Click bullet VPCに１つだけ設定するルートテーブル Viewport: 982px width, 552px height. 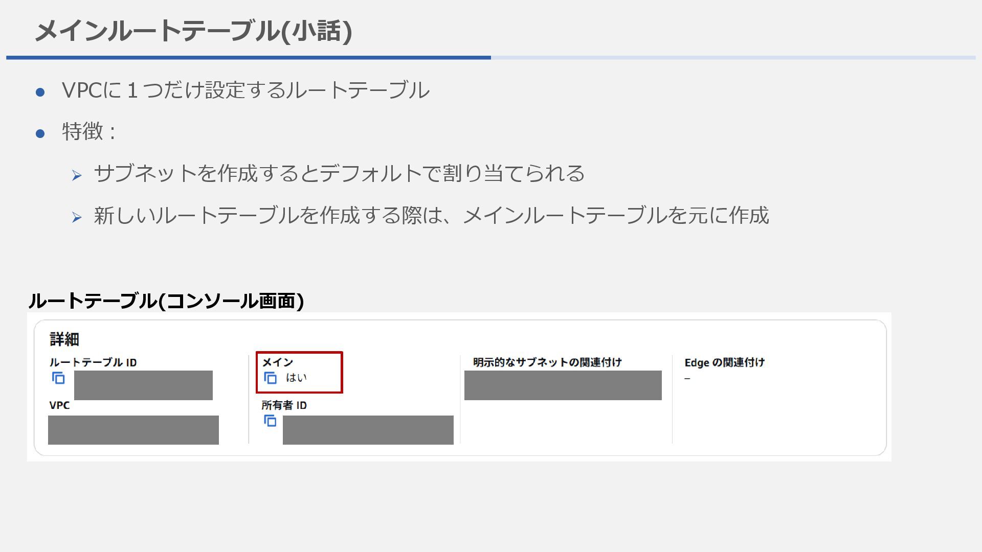pyautogui.click(x=245, y=90)
